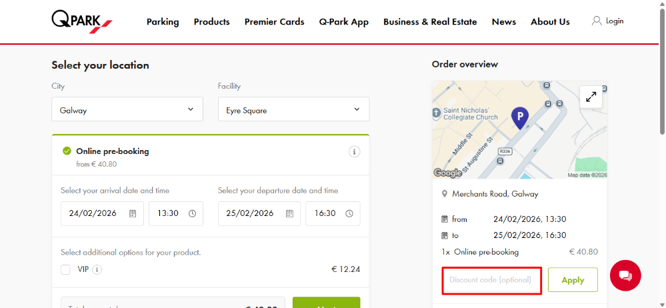
Task: Click the parking pin on the map
Action: pyautogui.click(x=520, y=118)
